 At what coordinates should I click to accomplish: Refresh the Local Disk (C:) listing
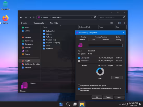pyautogui.click(x=95, y=17)
